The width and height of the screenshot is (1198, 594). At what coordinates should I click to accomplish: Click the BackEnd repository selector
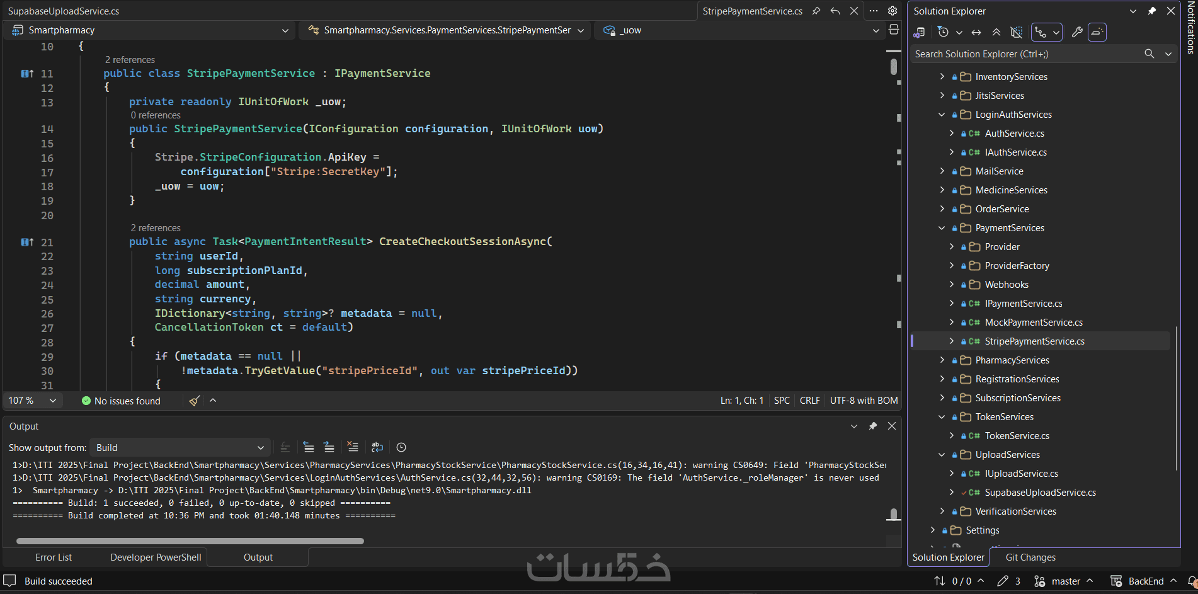[1143, 581]
